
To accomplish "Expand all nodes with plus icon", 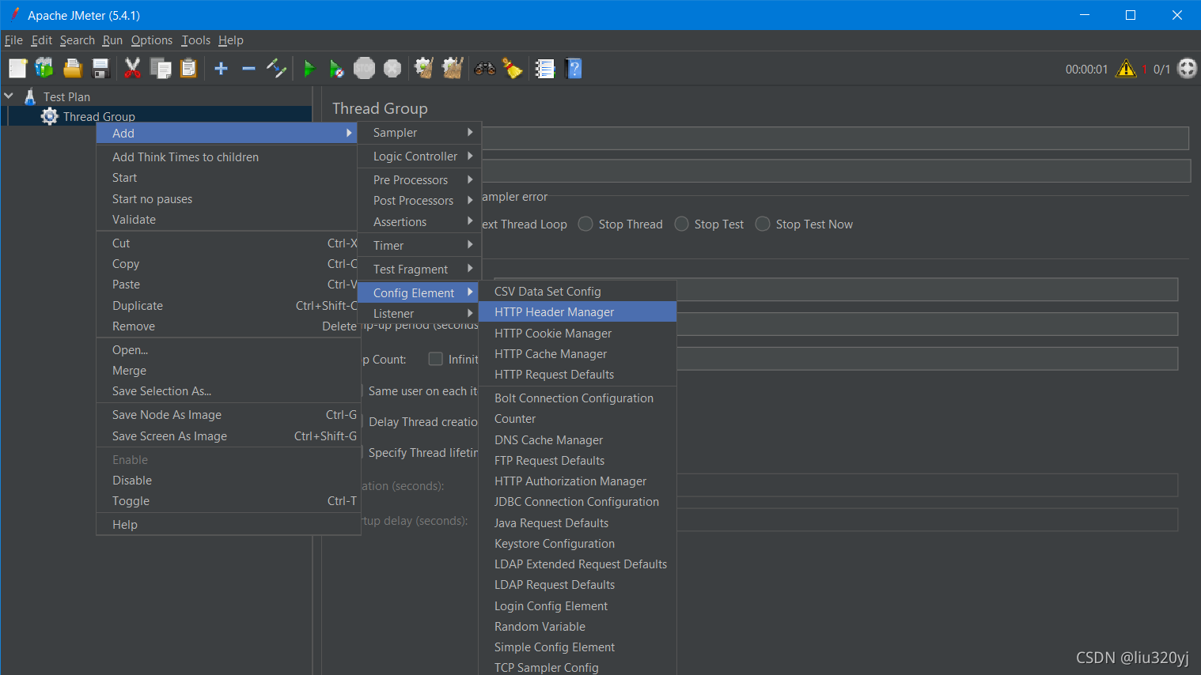I will pyautogui.click(x=222, y=69).
